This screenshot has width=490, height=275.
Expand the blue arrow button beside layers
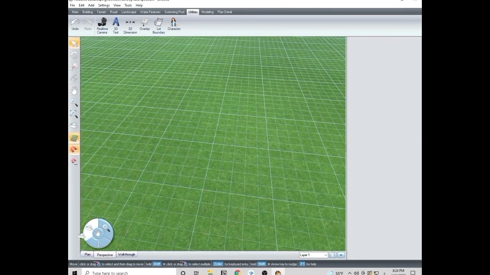coord(341,255)
